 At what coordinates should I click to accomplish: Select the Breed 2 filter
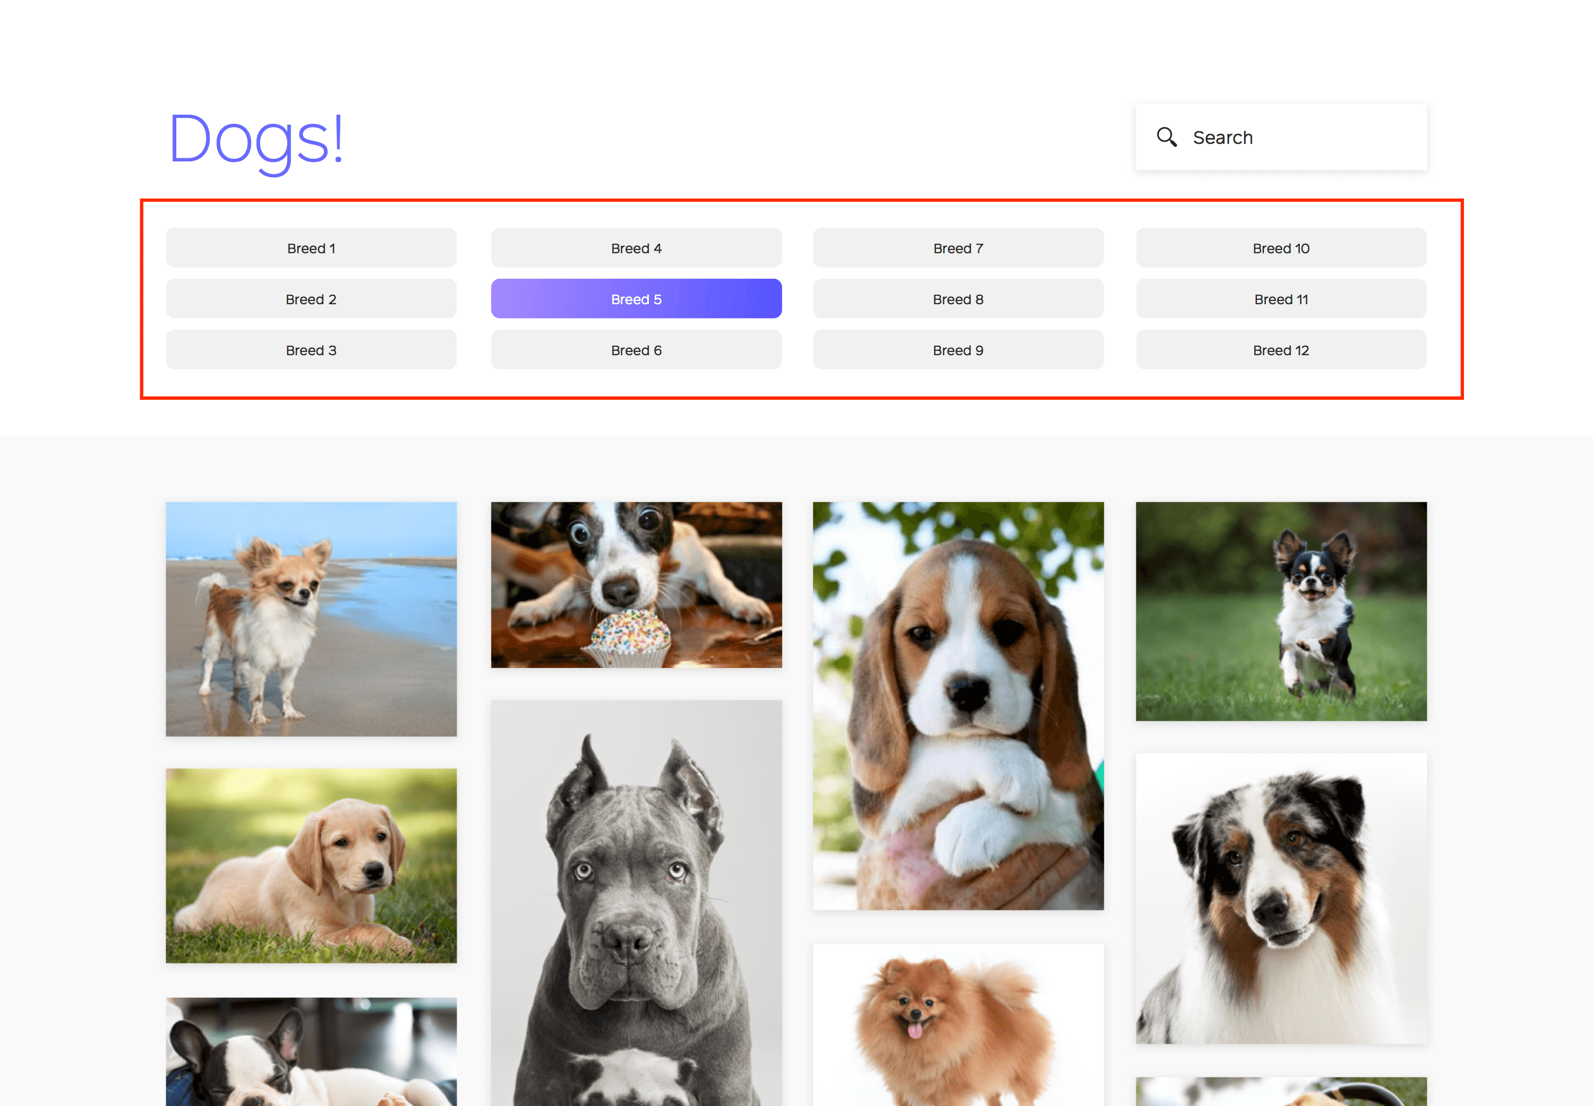(x=311, y=299)
